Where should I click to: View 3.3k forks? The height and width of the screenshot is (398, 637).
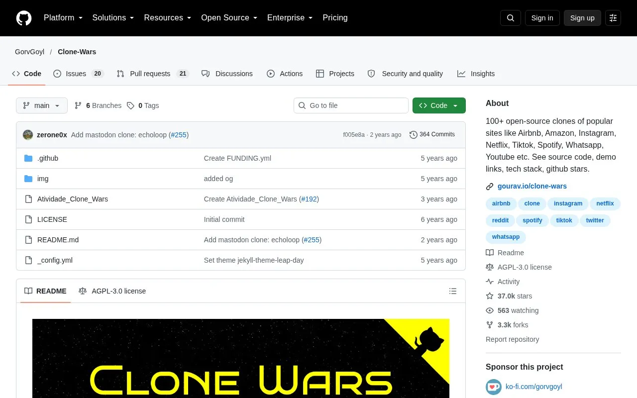coord(513,325)
